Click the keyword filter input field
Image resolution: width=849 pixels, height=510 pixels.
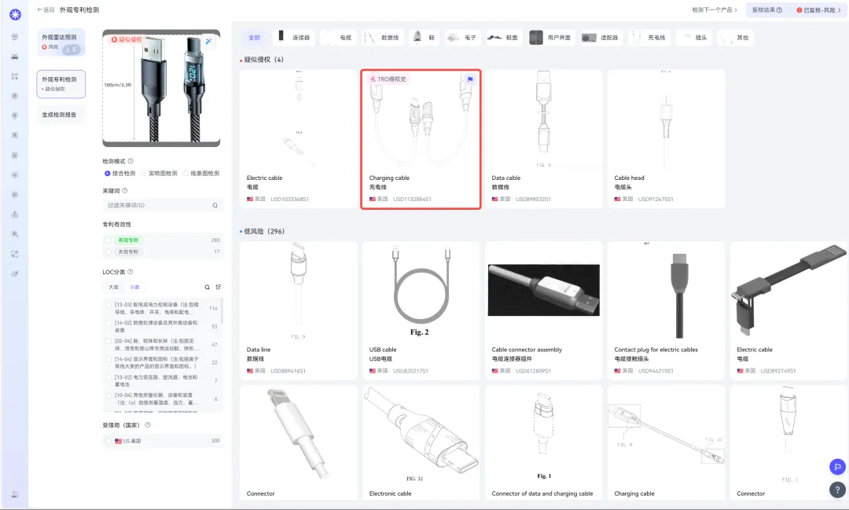[x=163, y=205]
